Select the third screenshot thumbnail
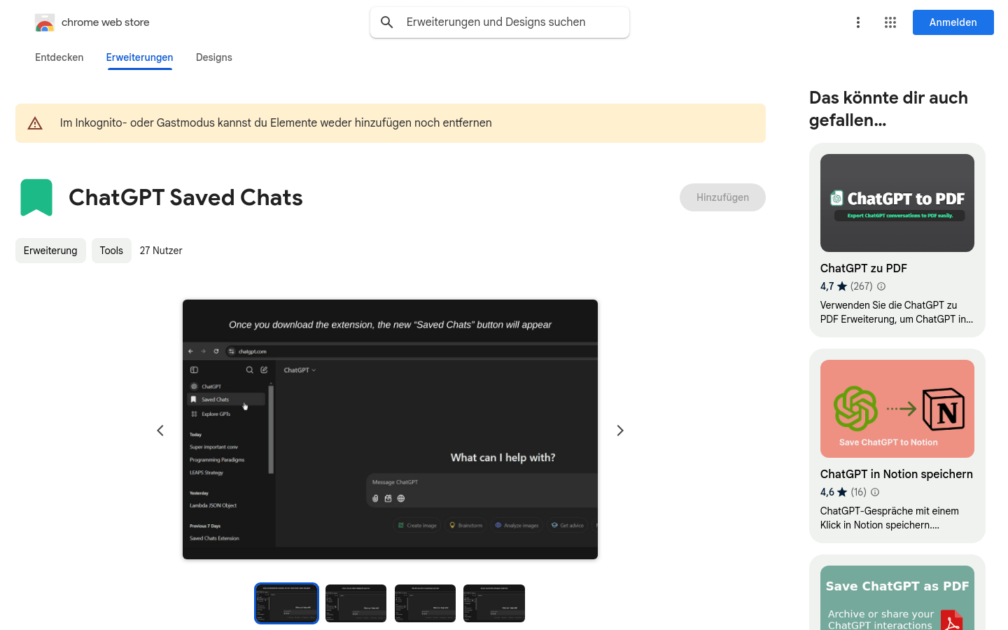 (425, 603)
